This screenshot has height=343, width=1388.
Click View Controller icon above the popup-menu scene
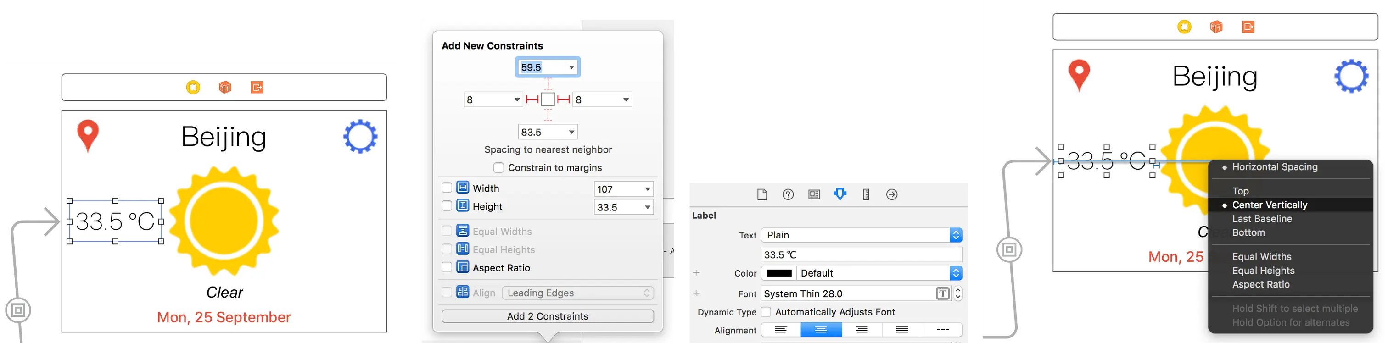(1184, 27)
